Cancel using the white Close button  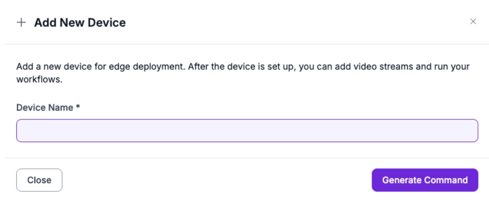39,180
